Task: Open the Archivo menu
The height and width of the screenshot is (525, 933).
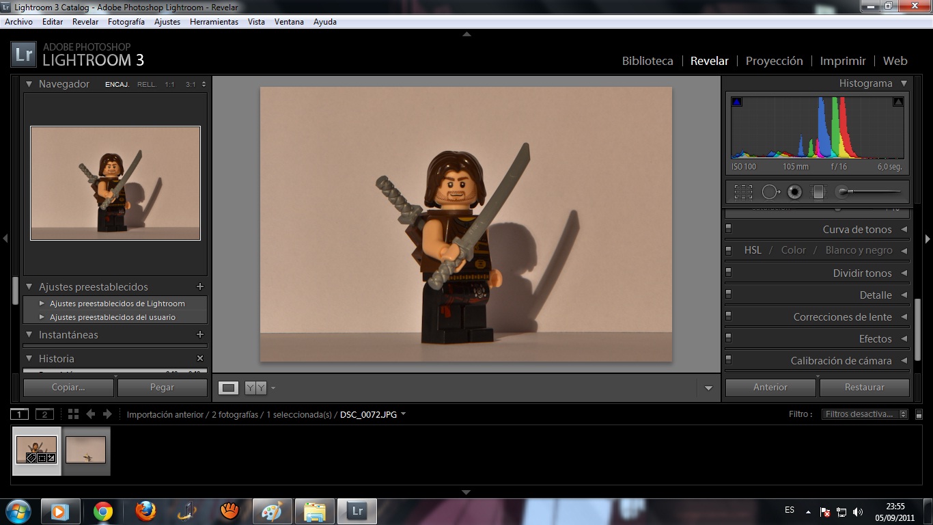Action: coord(19,22)
